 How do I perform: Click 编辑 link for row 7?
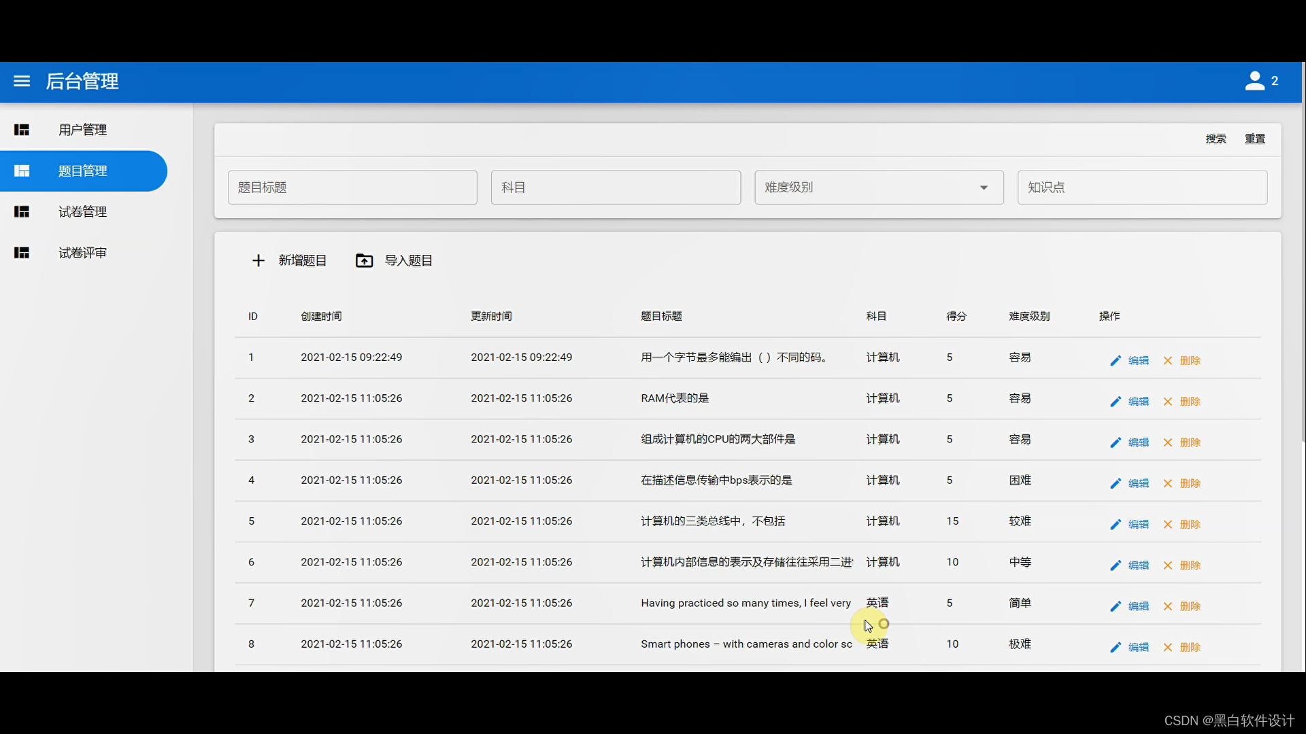pos(1138,606)
